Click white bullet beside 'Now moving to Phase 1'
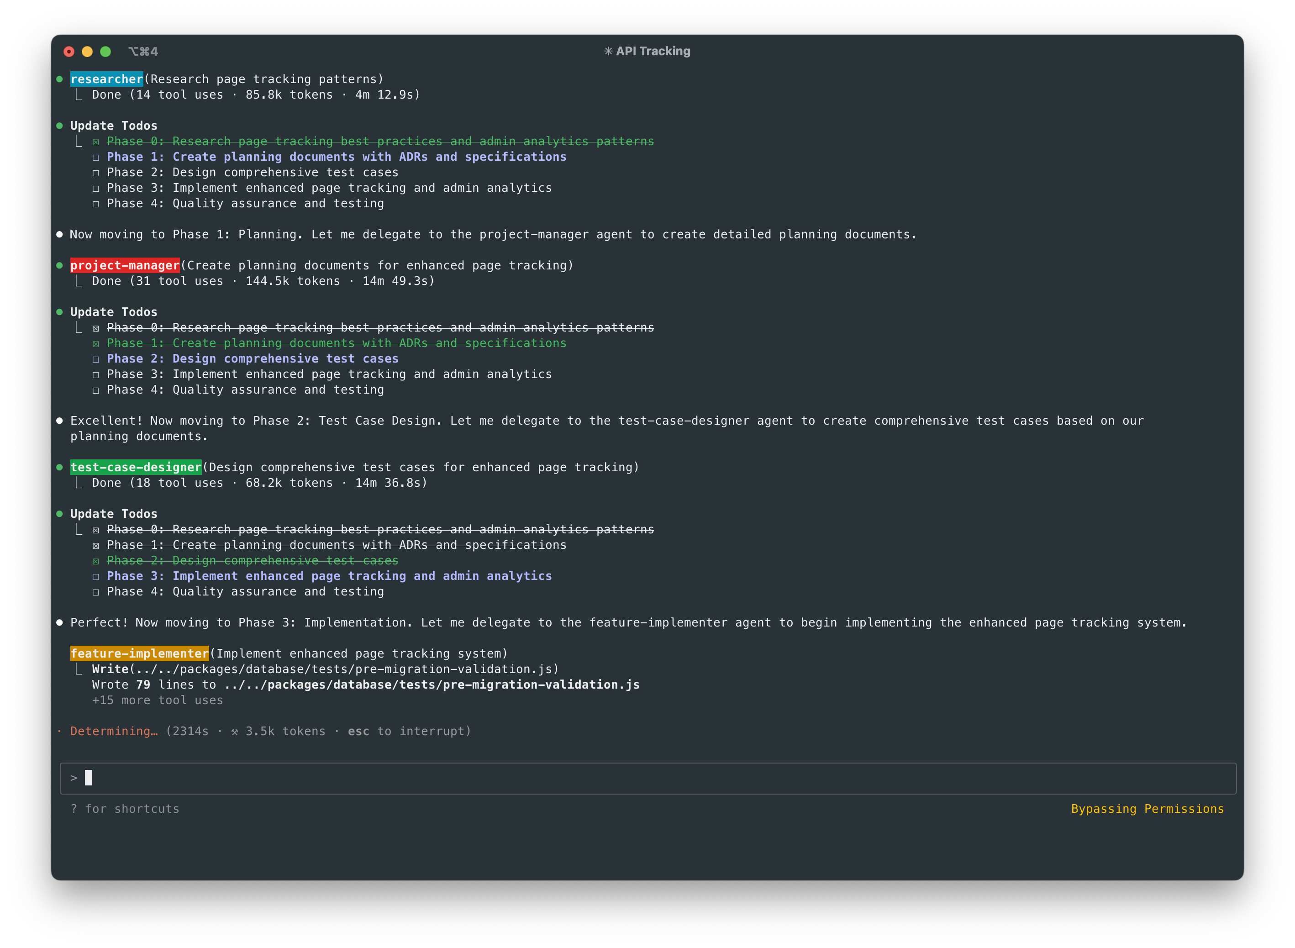The image size is (1295, 948). pos(60,234)
